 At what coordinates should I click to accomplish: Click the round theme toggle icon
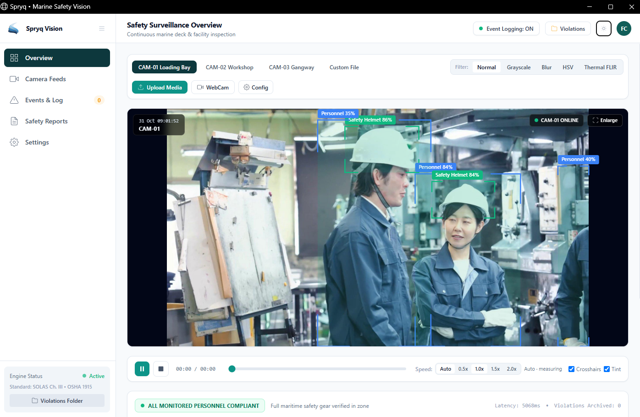604,28
